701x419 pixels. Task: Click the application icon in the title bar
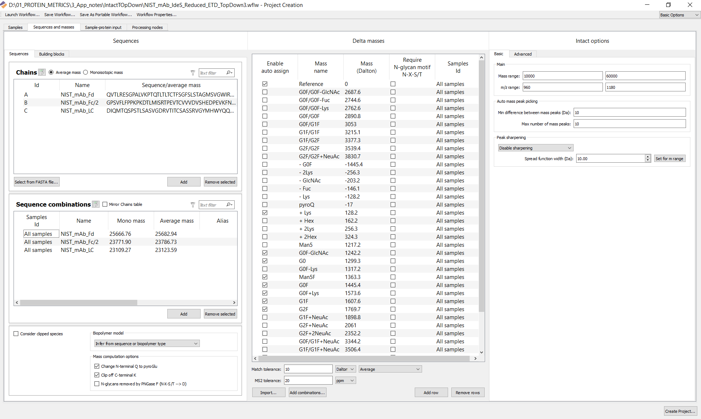[4, 5]
